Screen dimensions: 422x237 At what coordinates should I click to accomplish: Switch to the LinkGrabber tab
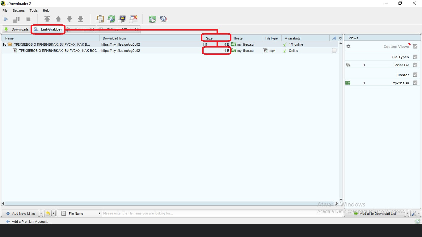(48, 29)
